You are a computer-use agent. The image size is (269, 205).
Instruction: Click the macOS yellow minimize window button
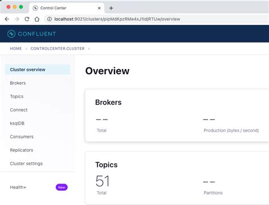15,7
